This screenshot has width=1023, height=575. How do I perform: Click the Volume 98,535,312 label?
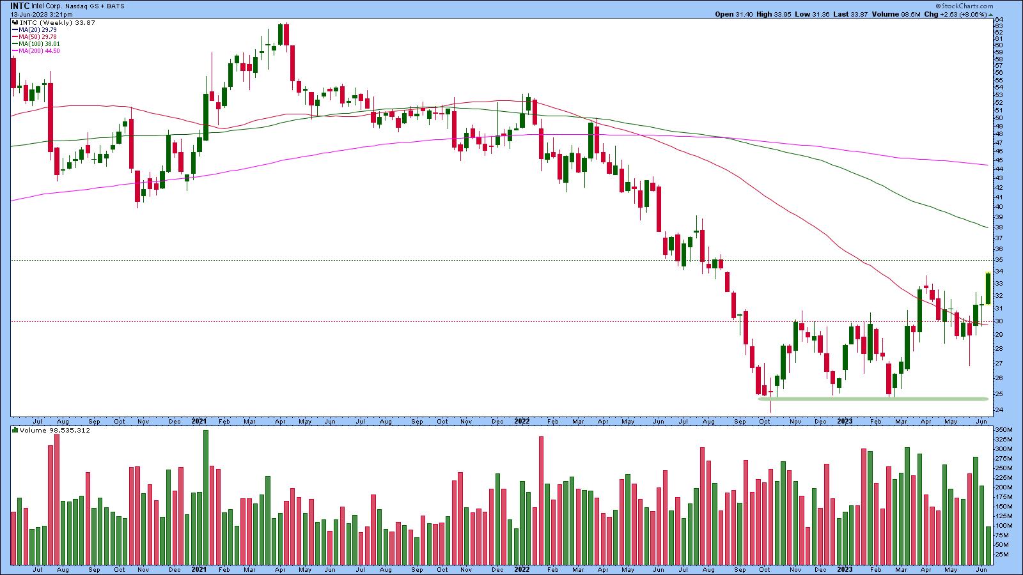[x=54, y=430]
